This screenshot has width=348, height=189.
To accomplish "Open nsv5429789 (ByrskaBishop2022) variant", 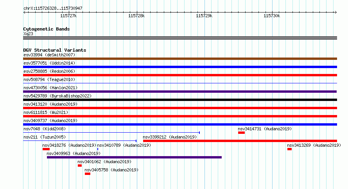I will (x=57, y=96).
